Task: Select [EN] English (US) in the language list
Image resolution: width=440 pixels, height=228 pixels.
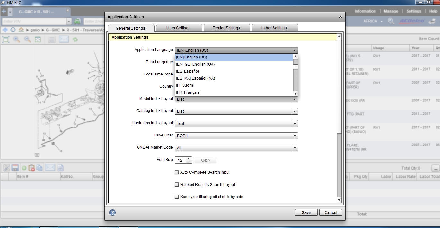Action: [x=234, y=57]
